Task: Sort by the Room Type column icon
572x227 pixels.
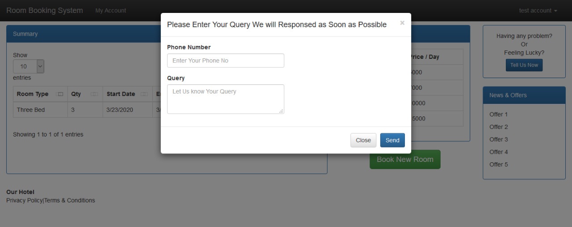Action: point(60,94)
